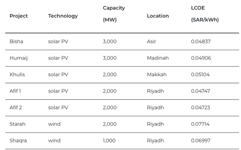Image resolution: width=241 pixels, height=150 pixels.
Task: Click the Technology column header
Action: click(x=63, y=16)
